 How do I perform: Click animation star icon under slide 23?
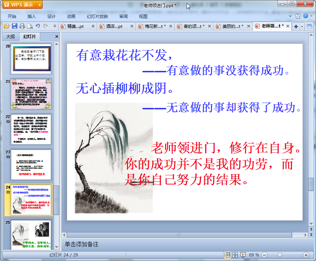tap(8, 157)
